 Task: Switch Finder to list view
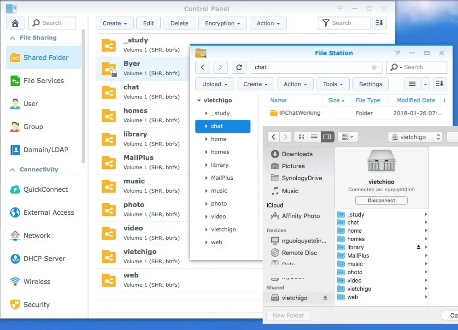314,137
